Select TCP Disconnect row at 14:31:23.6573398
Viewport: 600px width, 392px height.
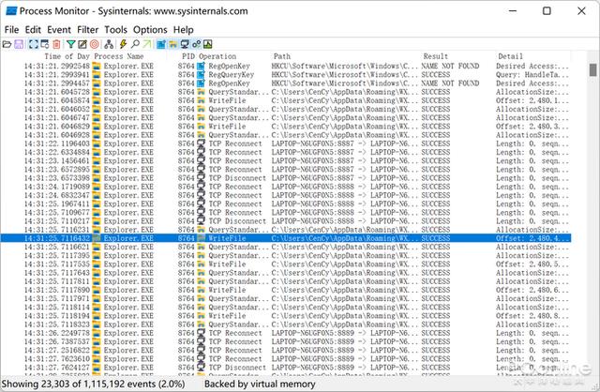(x=286, y=178)
